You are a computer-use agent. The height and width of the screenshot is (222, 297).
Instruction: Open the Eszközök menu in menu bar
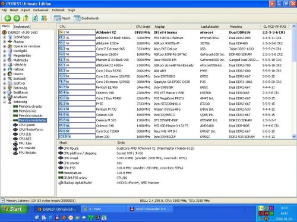coord(58,10)
